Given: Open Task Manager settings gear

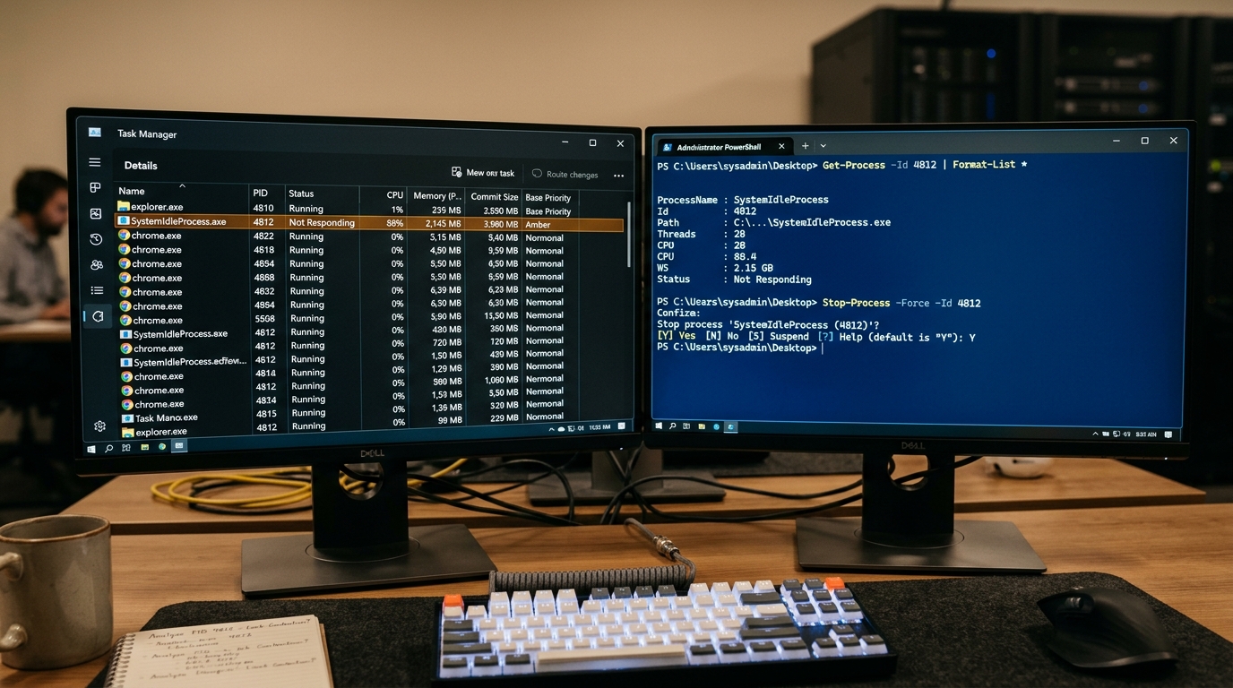Looking at the screenshot, I should tap(99, 426).
